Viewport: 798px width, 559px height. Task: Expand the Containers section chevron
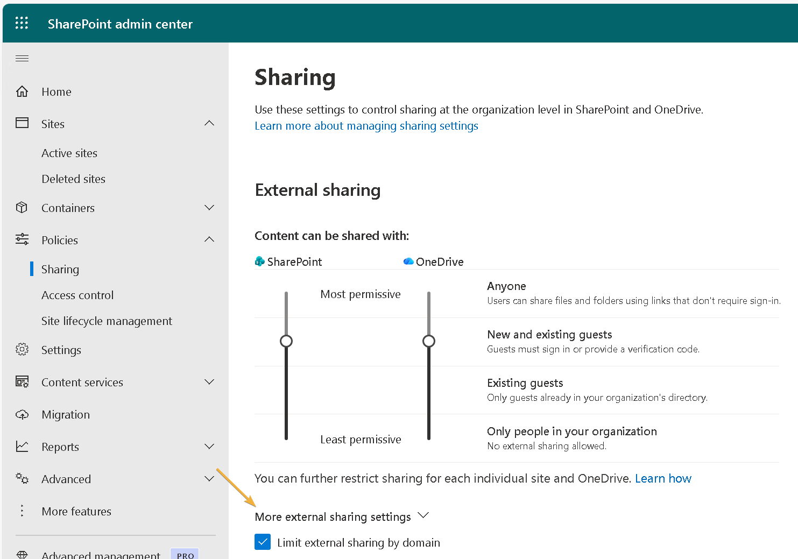click(209, 208)
